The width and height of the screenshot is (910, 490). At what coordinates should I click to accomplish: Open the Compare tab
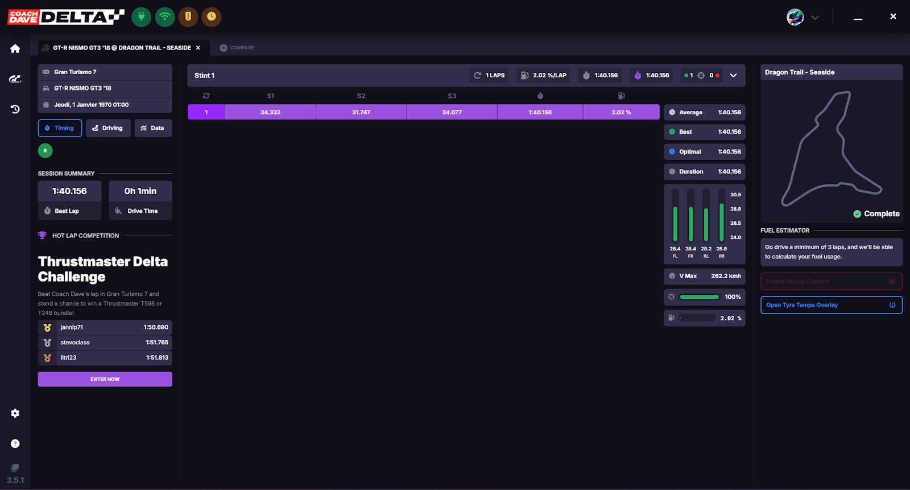point(237,48)
